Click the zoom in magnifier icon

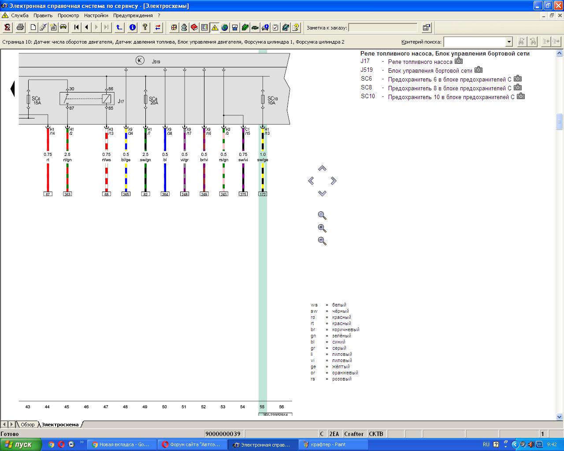point(322,228)
